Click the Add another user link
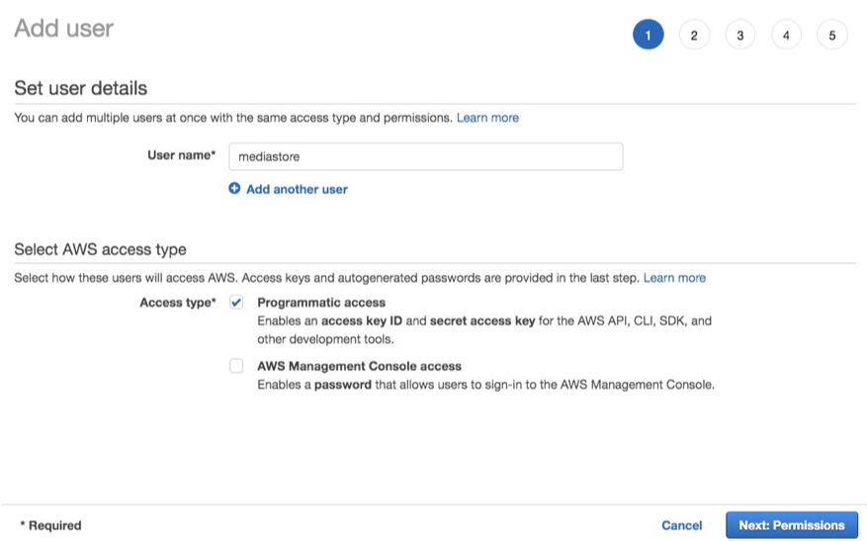The width and height of the screenshot is (867, 541). (x=297, y=189)
